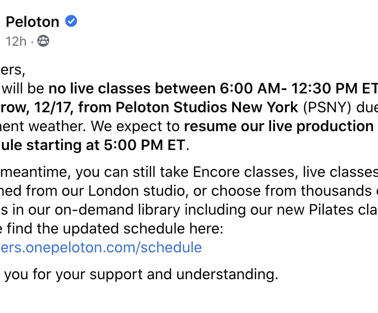Click the blue verified badge beside Peloton

[x=72, y=21]
